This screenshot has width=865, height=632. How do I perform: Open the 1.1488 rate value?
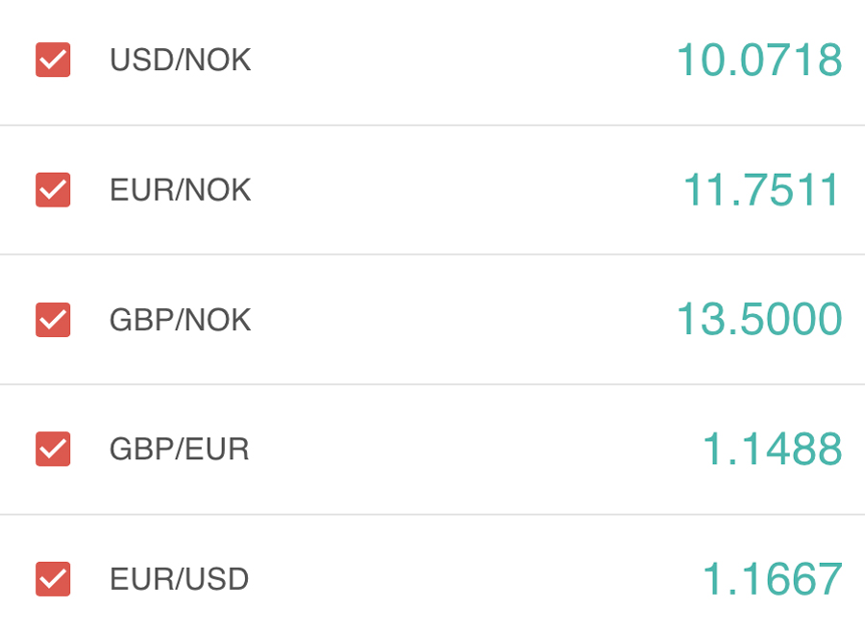(772, 449)
